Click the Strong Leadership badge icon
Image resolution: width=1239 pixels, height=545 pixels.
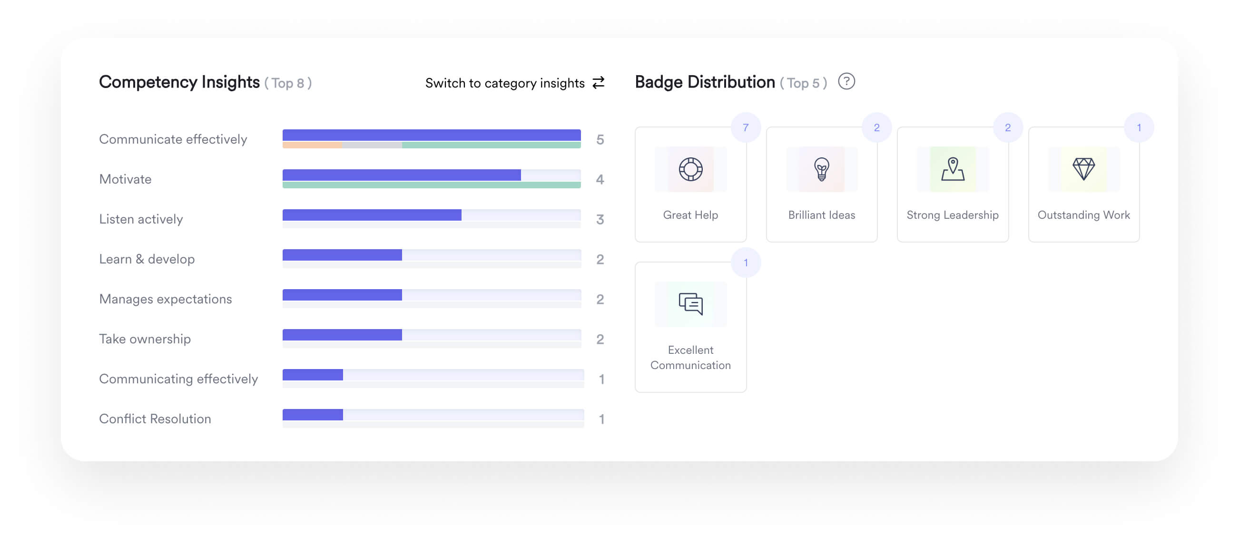(952, 168)
